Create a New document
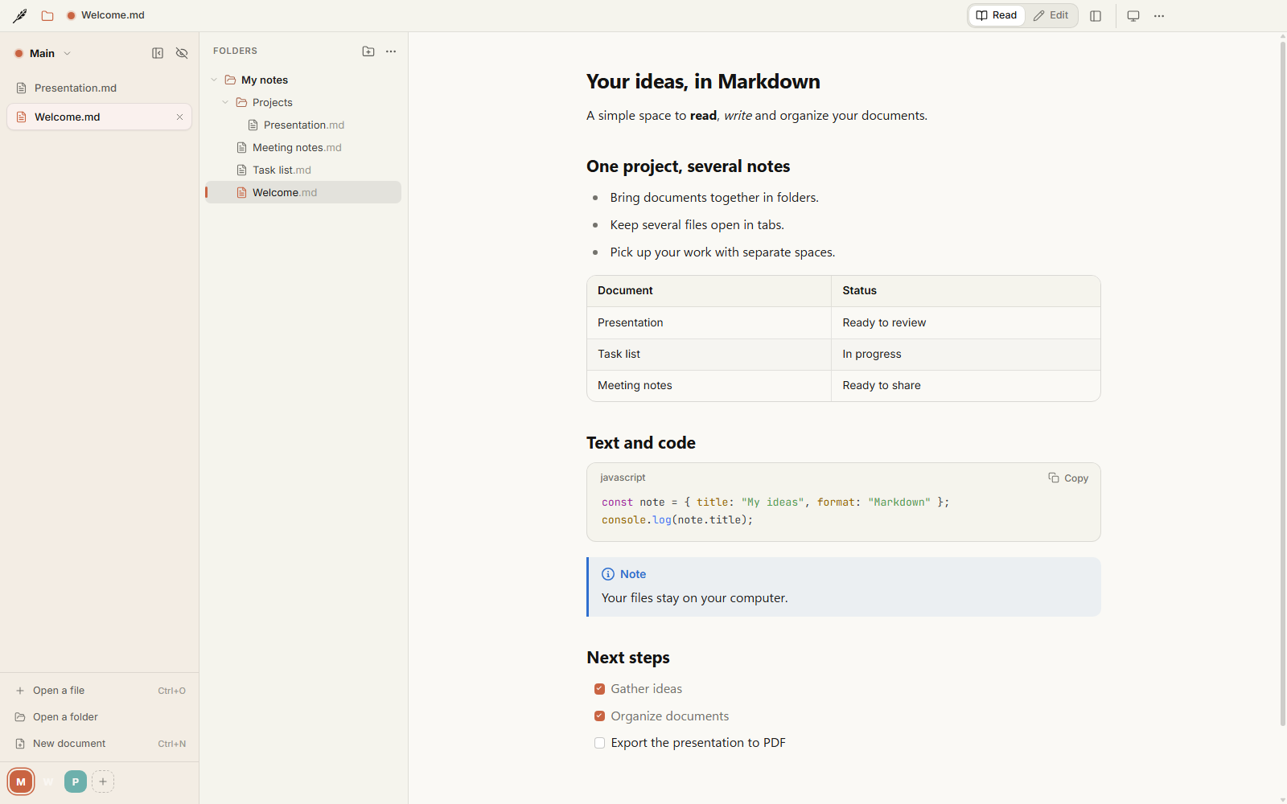 pyautogui.click(x=100, y=744)
